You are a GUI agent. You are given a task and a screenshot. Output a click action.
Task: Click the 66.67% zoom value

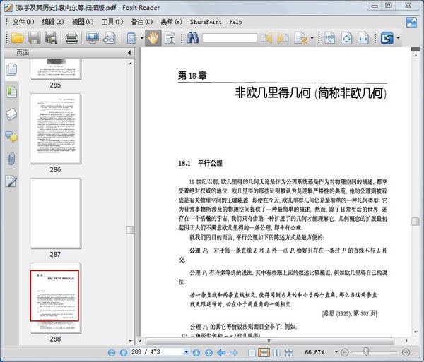coord(314,352)
